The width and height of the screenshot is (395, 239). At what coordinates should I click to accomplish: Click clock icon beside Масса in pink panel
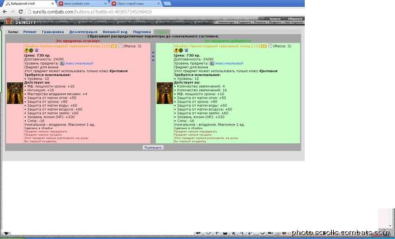coord(120,46)
